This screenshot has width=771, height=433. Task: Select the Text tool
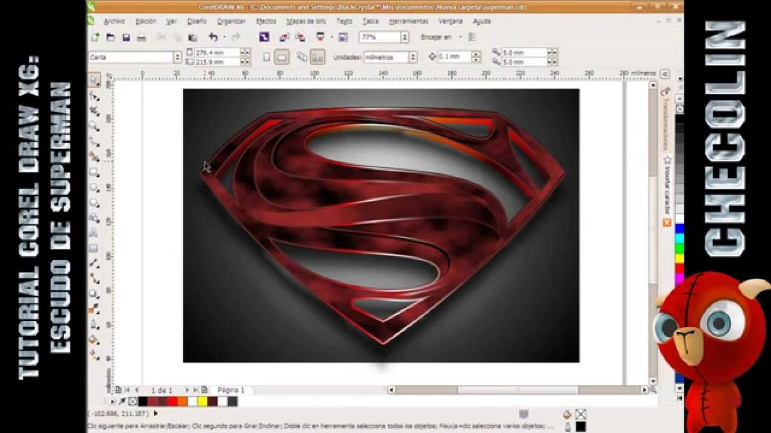[95, 232]
